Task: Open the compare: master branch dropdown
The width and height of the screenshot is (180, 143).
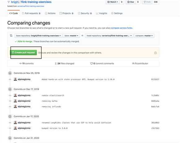Action: point(144,36)
